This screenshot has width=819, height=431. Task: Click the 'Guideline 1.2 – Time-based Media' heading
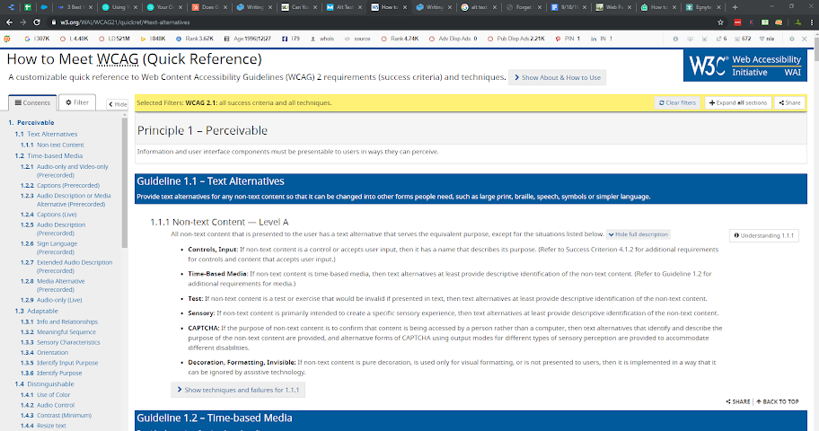click(214, 418)
